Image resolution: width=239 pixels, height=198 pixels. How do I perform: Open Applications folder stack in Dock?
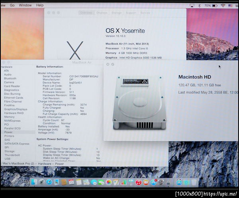[x=179, y=182]
